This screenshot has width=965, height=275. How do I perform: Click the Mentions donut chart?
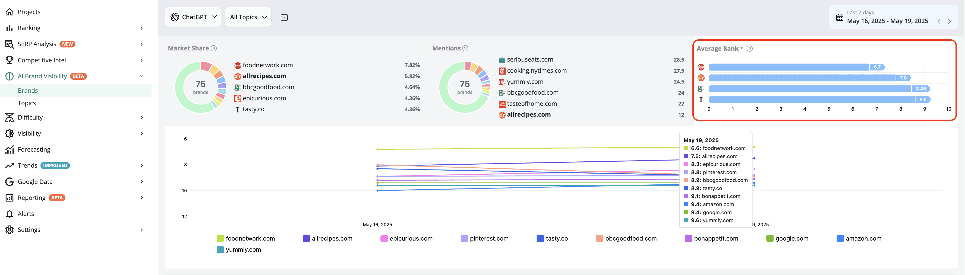point(465,87)
